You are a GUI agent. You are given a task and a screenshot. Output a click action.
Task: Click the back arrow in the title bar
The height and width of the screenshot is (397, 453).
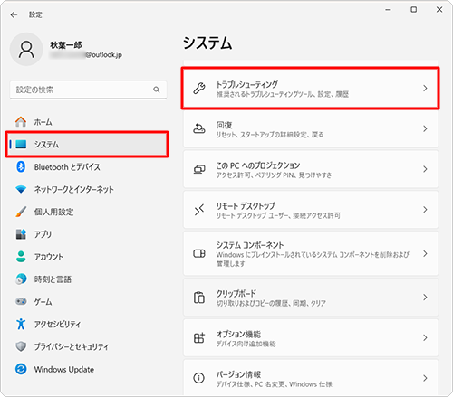14,14
